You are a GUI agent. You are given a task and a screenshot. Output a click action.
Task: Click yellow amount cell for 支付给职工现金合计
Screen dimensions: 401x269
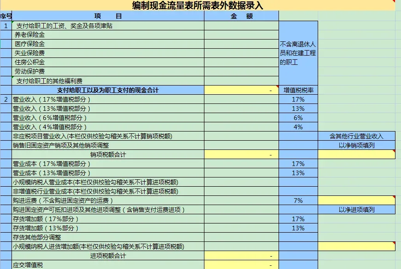(x=241, y=90)
